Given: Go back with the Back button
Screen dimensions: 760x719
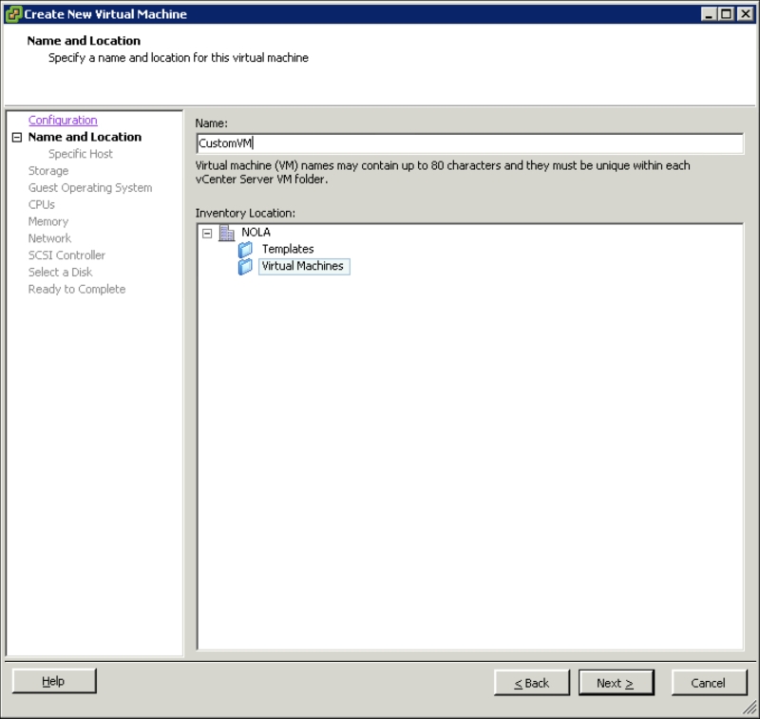Looking at the screenshot, I should tap(532, 683).
